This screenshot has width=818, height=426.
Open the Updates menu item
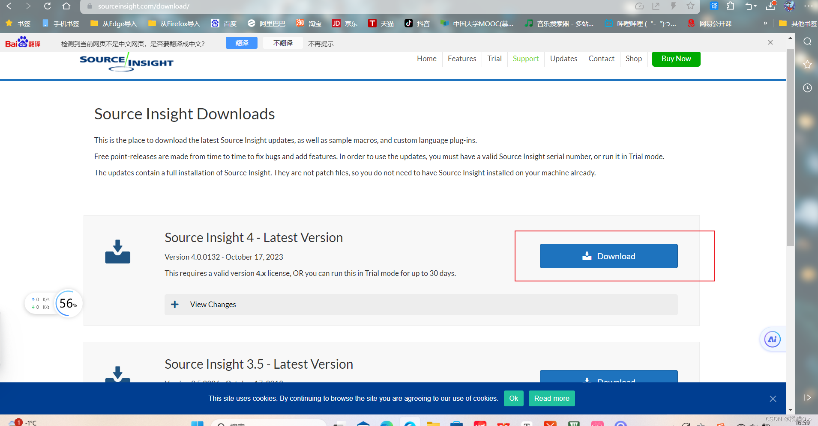point(563,59)
